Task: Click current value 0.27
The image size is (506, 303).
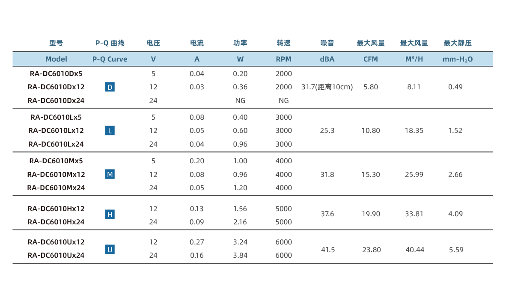Action: pyautogui.click(x=197, y=242)
